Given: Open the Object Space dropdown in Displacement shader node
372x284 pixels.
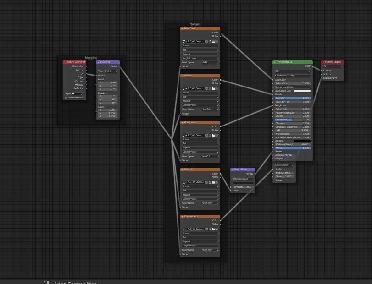Looking at the screenshot, I should click(x=284, y=165).
